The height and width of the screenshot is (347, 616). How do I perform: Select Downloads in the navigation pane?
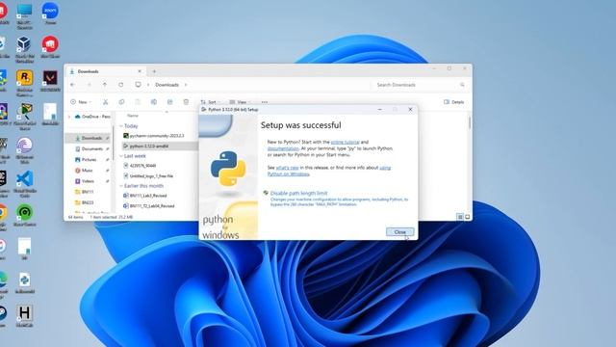[x=89, y=138]
